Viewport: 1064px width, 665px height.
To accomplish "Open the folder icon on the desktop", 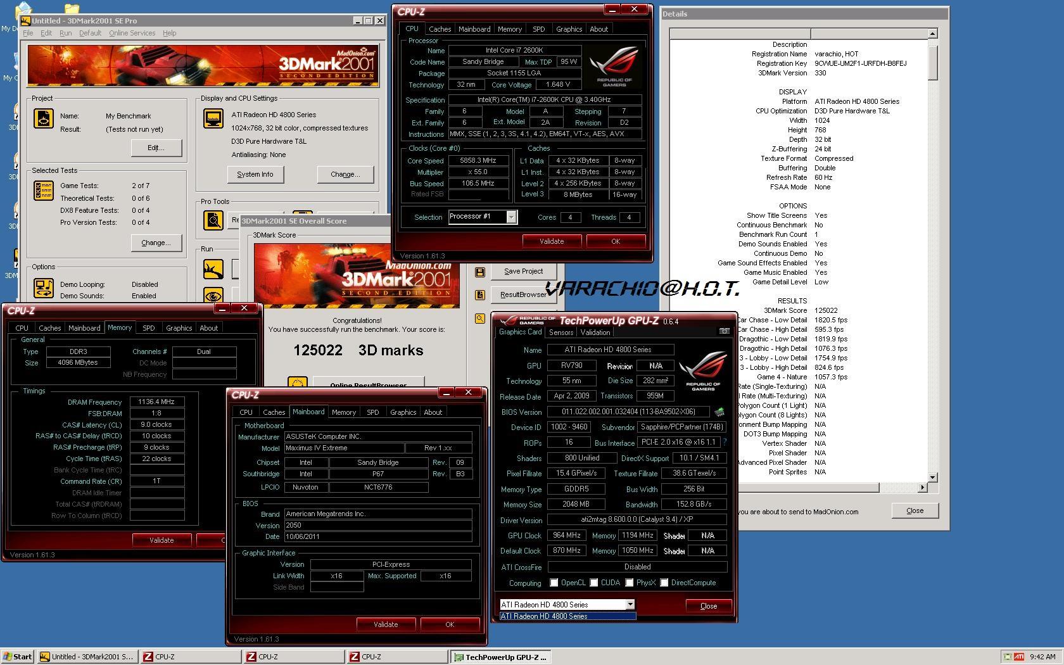I will pyautogui.click(x=72, y=8).
